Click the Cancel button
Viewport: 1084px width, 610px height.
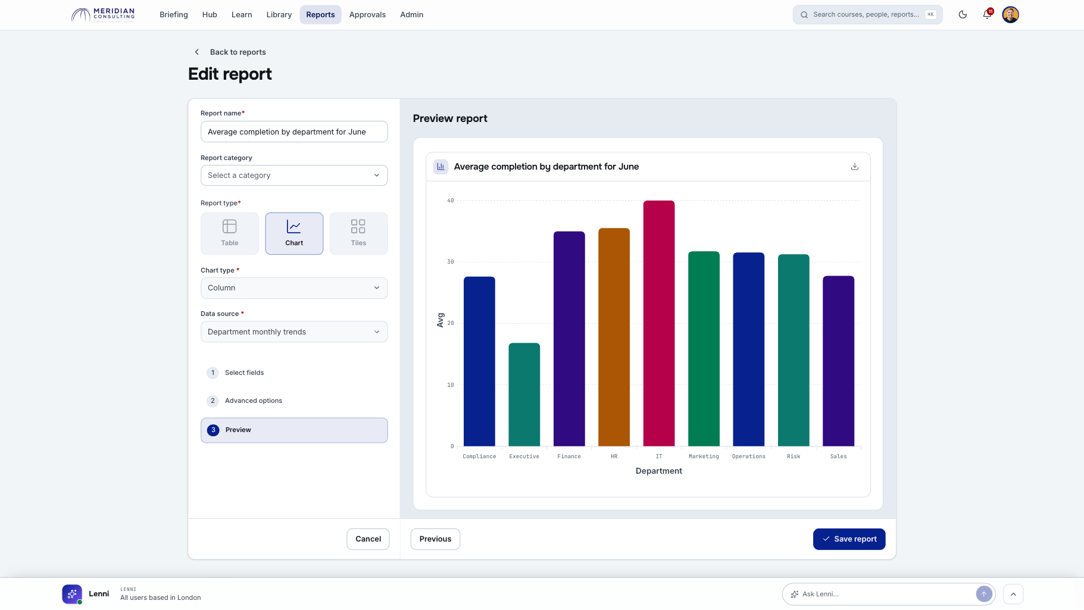368,539
